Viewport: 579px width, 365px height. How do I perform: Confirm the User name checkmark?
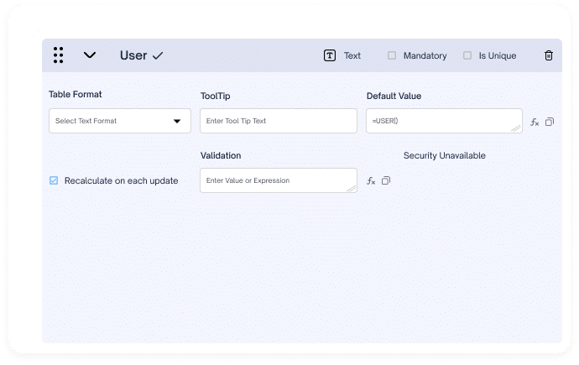coord(158,55)
